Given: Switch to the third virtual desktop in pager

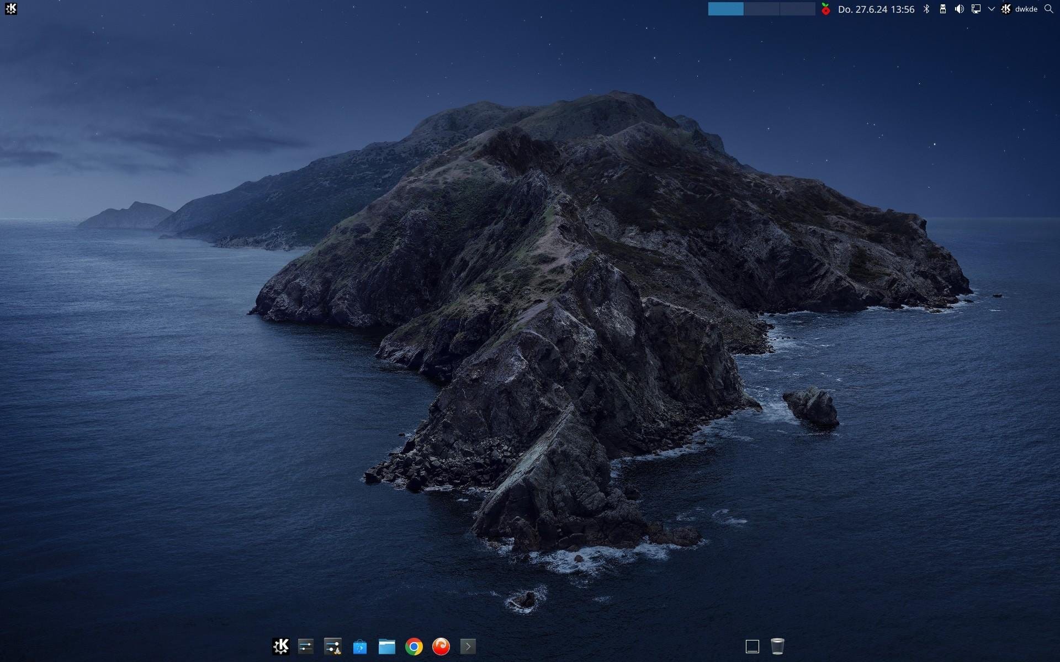Looking at the screenshot, I should point(797,9).
